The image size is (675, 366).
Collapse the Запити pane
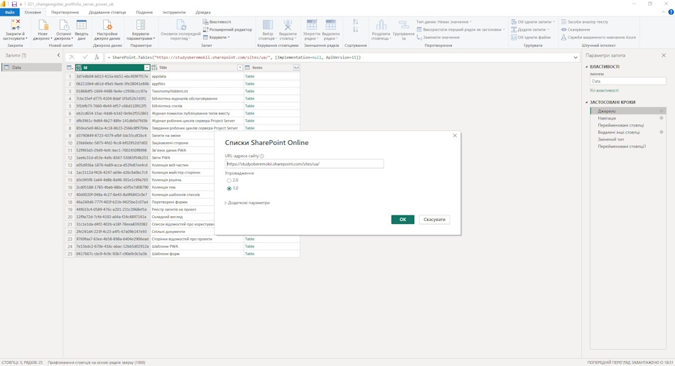[x=58, y=55]
